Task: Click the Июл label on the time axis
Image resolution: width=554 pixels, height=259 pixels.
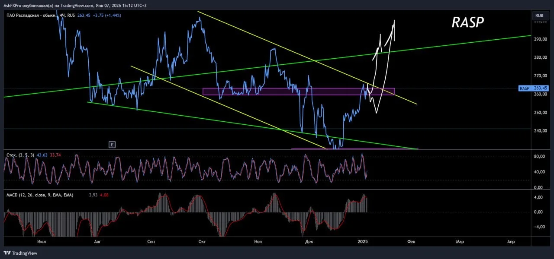Action: [x=42, y=242]
